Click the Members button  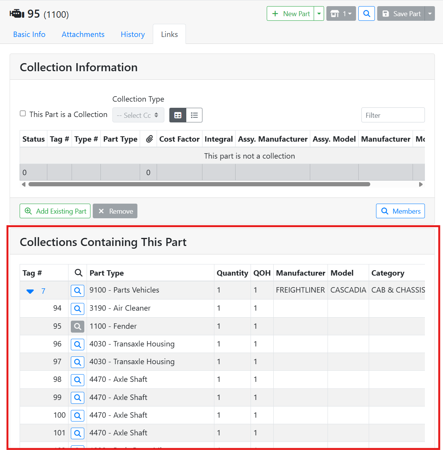click(x=400, y=211)
